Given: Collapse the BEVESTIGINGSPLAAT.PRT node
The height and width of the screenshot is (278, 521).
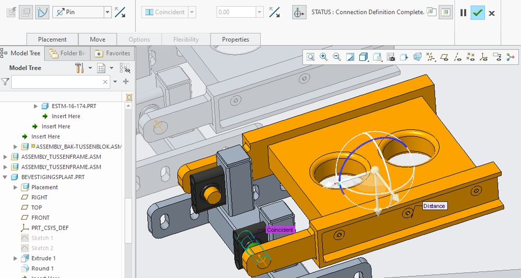Looking at the screenshot, I should 6,177.
